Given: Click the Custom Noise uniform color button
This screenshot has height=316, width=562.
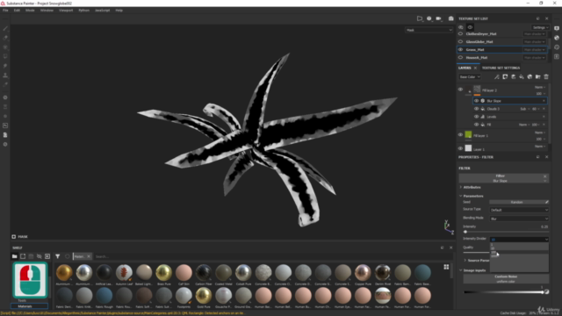Looking at the screenshot, I should tap(506, 279).
